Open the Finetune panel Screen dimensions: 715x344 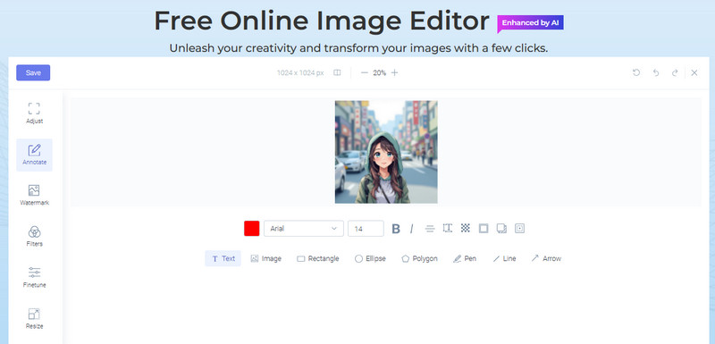(x=34, y=278)
